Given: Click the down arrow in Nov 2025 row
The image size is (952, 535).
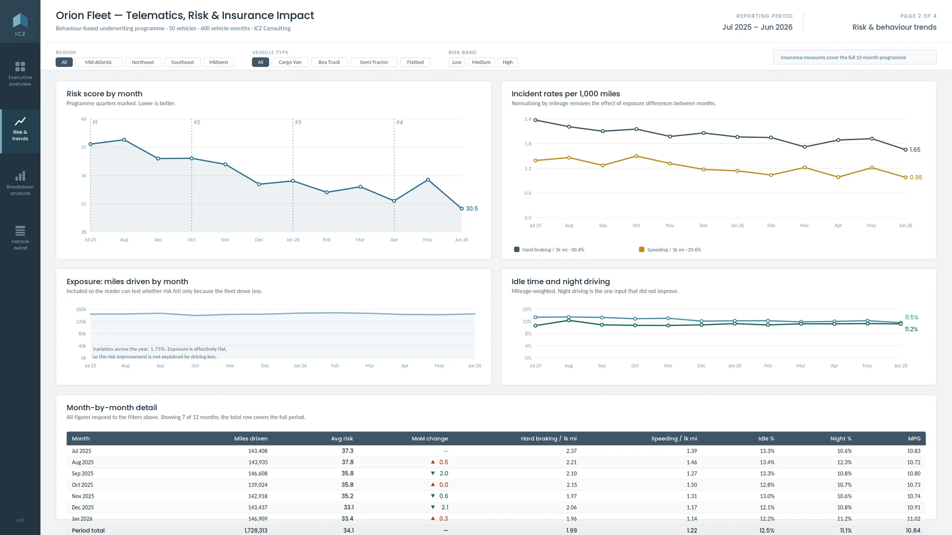Looking at the screenshot, I should click(x=433, y=496).
